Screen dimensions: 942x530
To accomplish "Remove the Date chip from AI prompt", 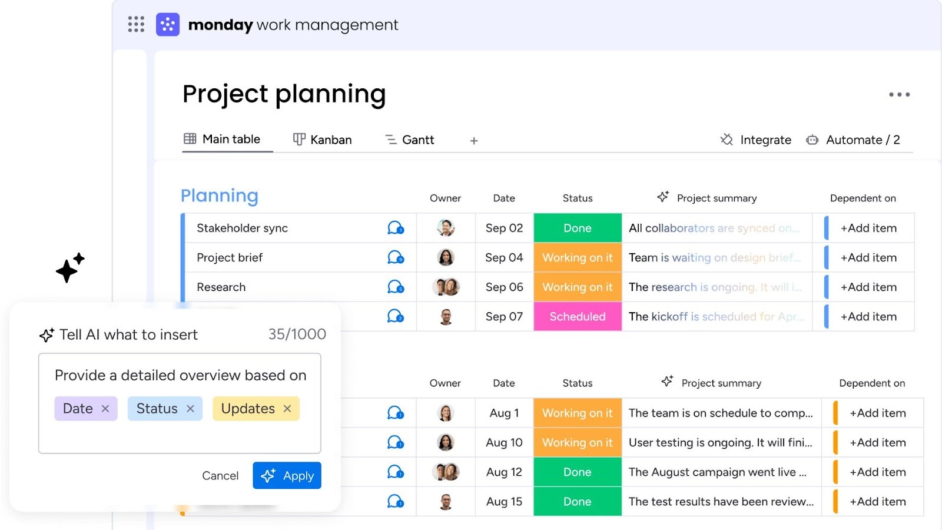I will 105,408.
